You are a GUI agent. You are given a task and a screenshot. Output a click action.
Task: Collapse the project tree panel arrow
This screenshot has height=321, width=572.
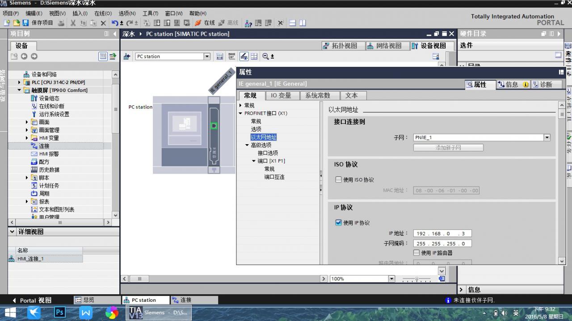click(x=114, y=34)
